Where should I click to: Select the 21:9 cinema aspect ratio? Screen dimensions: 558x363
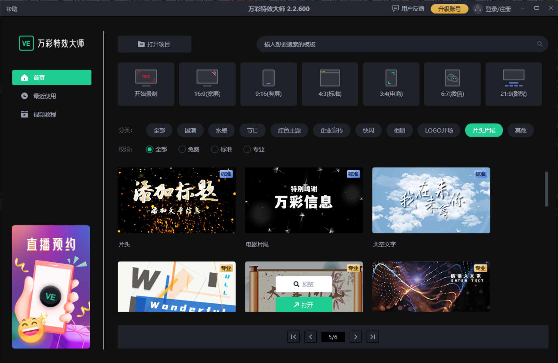pyautogui.click(x=513, y=84)
